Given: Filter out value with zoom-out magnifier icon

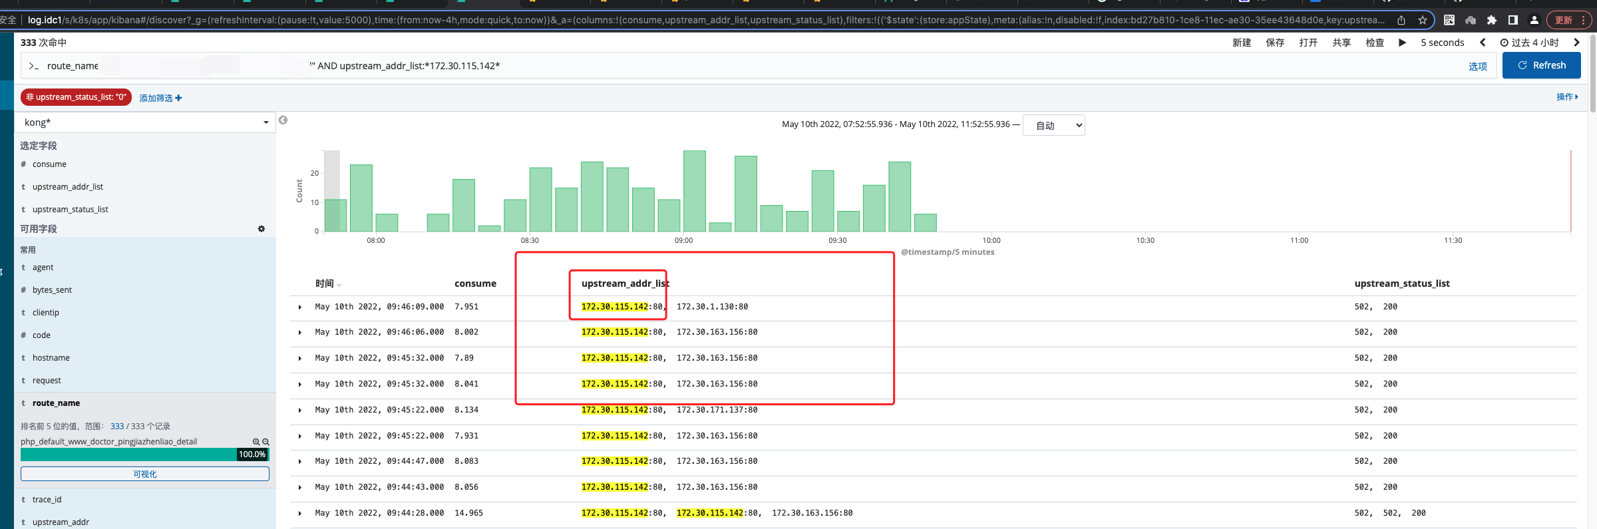Looking at the screenshot, I should [x=266, y=442].
